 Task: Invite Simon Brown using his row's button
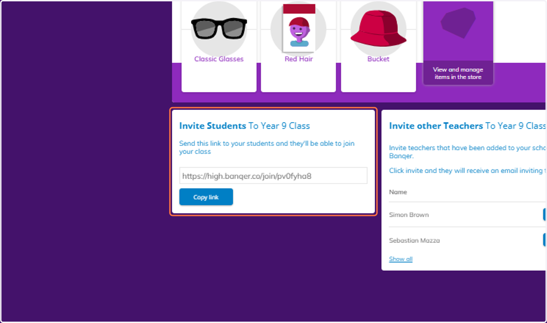545,215
